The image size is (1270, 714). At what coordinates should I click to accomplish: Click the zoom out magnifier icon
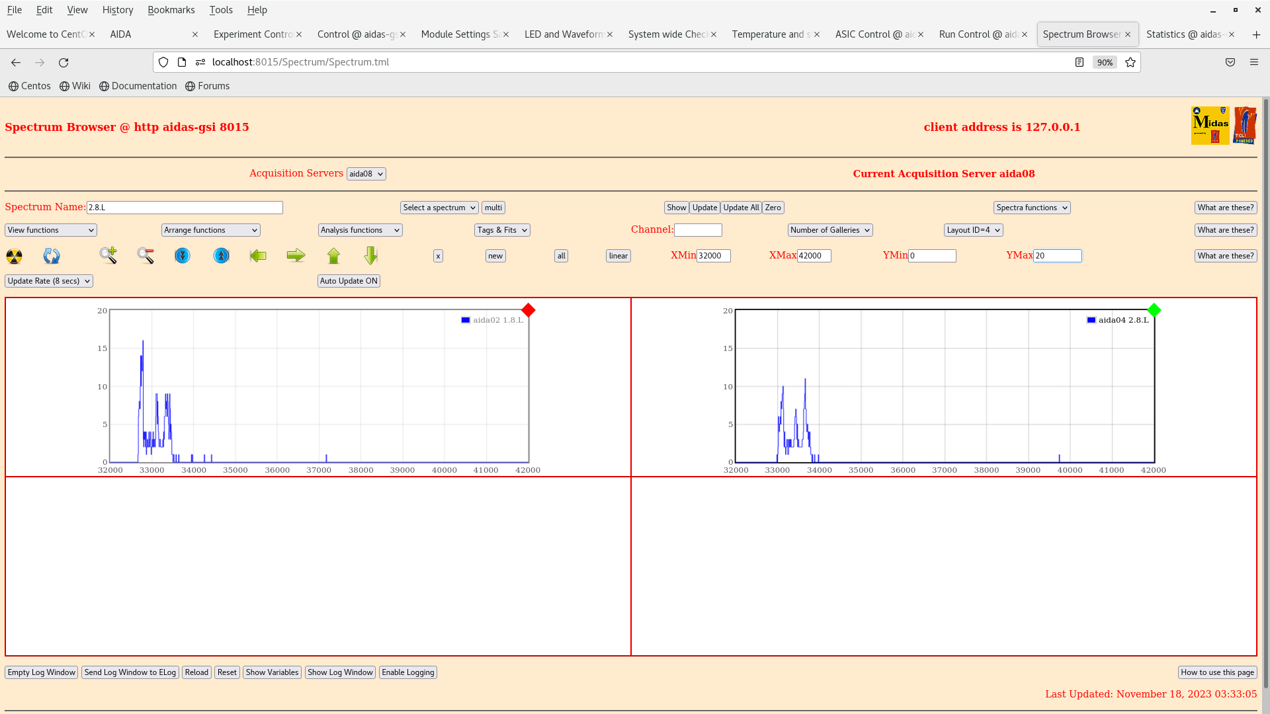point(146,256)
